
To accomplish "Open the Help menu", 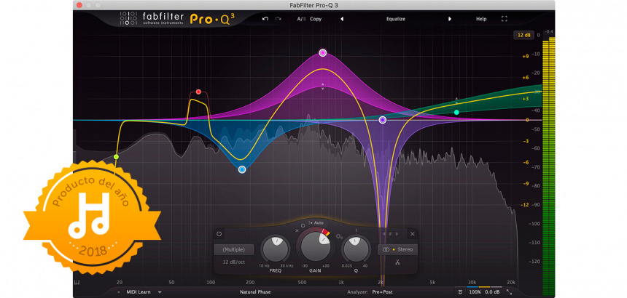I will point(481,19).
